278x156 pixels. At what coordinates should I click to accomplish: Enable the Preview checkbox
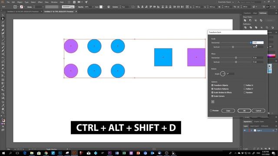click(211, 110)
